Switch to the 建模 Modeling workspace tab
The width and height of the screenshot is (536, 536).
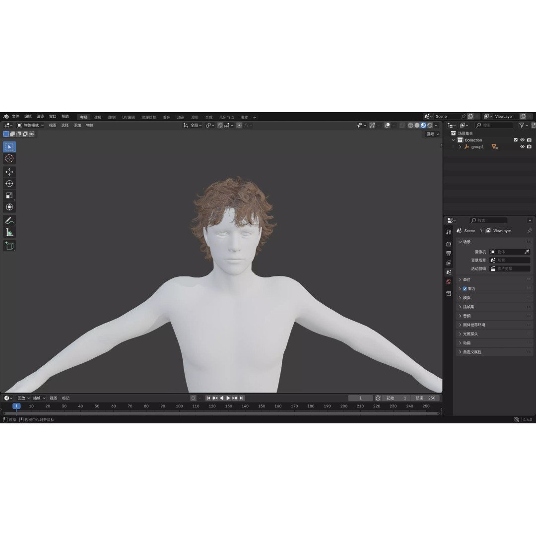click(x=98, y=117)
